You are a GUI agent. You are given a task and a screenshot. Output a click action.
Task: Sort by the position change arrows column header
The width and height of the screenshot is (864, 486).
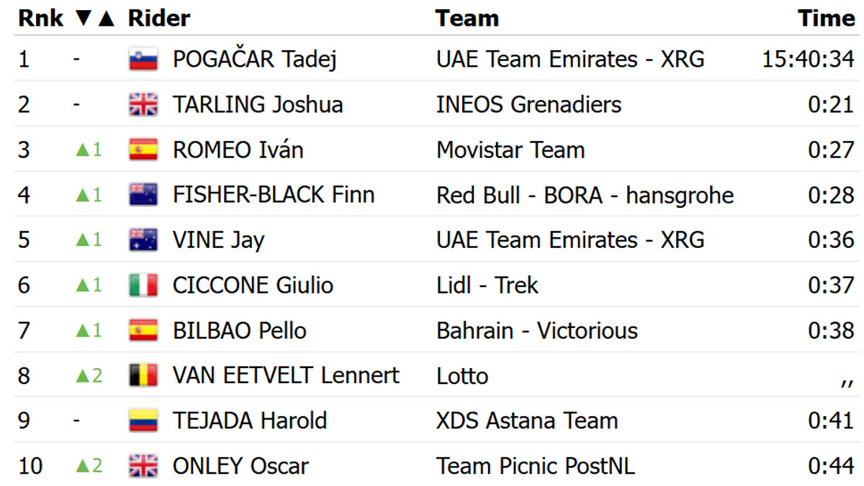click(x=94, y=19)
